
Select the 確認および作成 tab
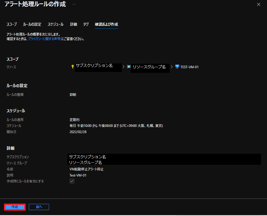point(106,25)
